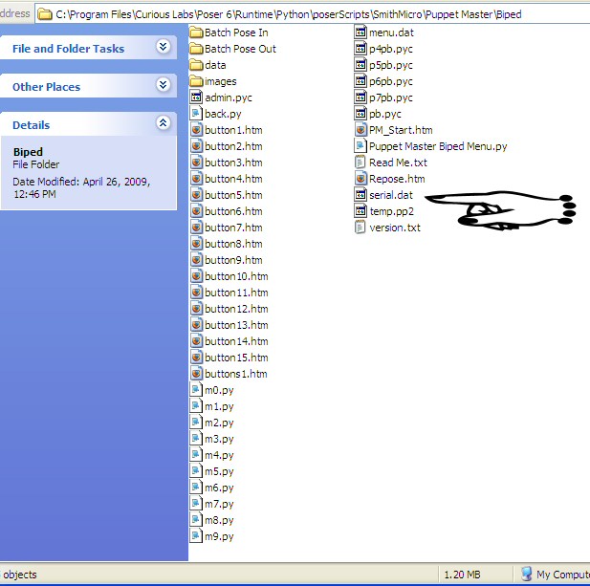Click the menu.dat file icon
The height and width of the screenshot is (586, 590).
(x=361, y=33)
